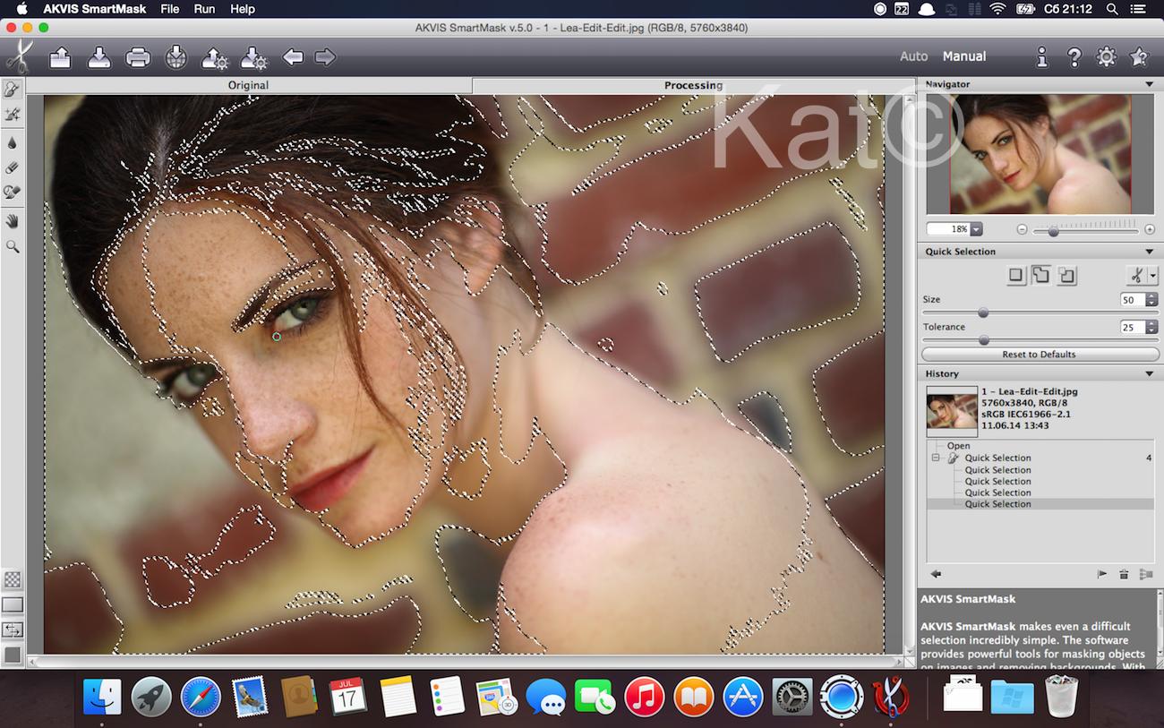Enable New Selection mode button
1164x728 pixels.
click(x=1015, y=276)
